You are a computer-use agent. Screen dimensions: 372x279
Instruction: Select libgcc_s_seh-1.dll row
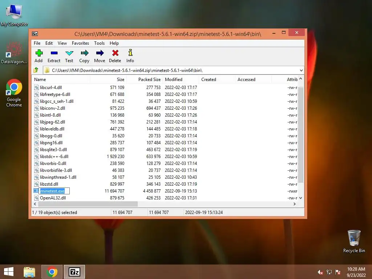(x=57, y=101)
